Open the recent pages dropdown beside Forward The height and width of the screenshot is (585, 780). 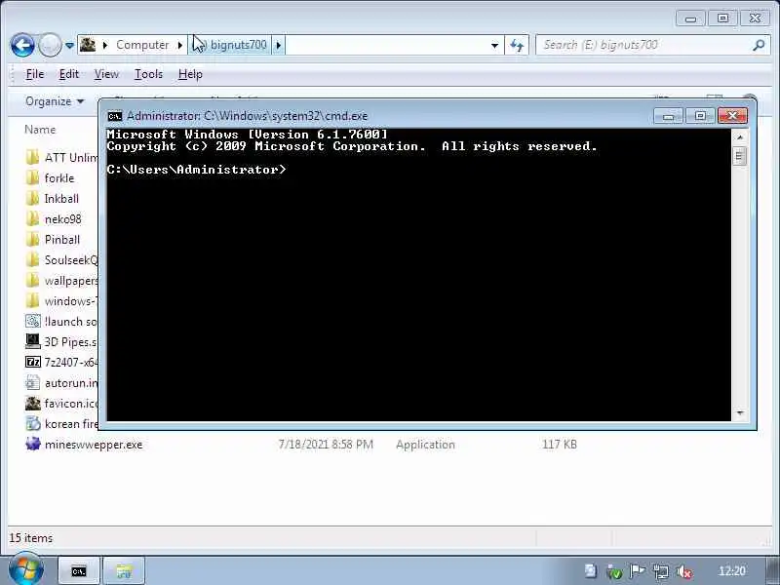coord(69,45)
